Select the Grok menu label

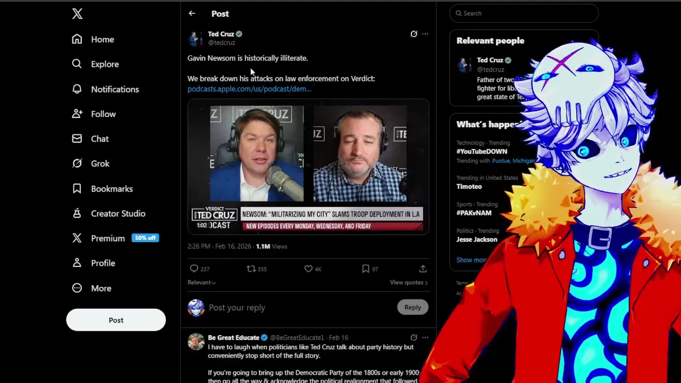pyautogui.click(x=100, y=163)
